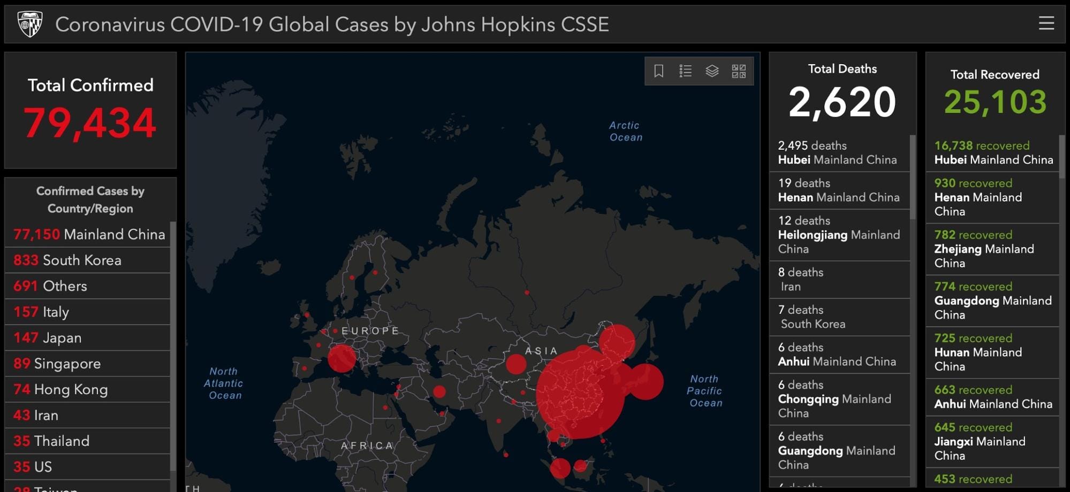1070x492 pixels.
Task: Select Mainland China in country list
Action: [x=89, y=234]
